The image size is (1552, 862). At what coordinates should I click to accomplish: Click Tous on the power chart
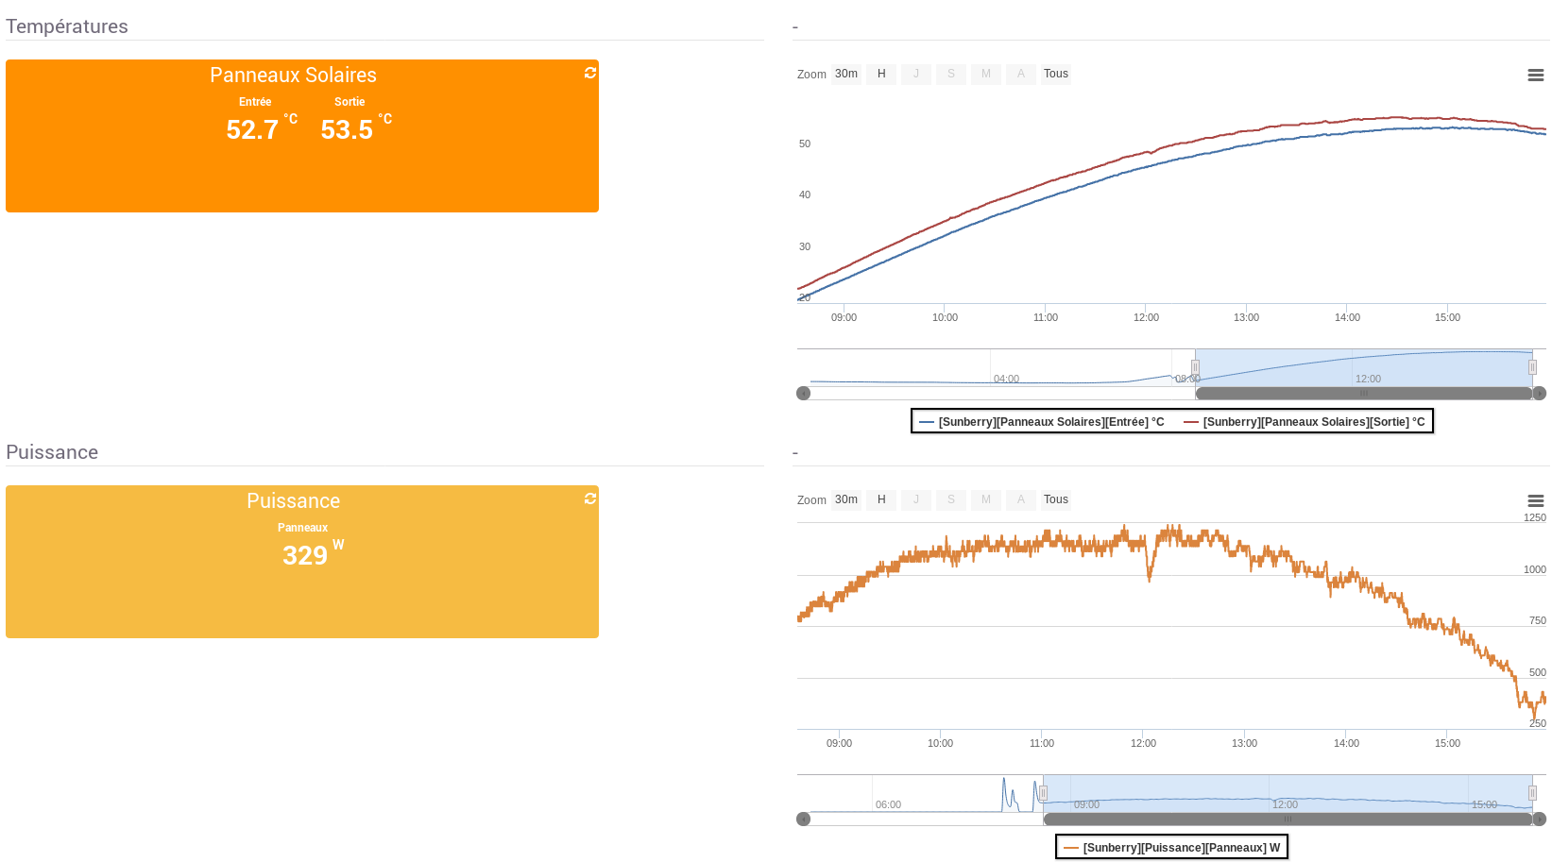click(1056, 499)
